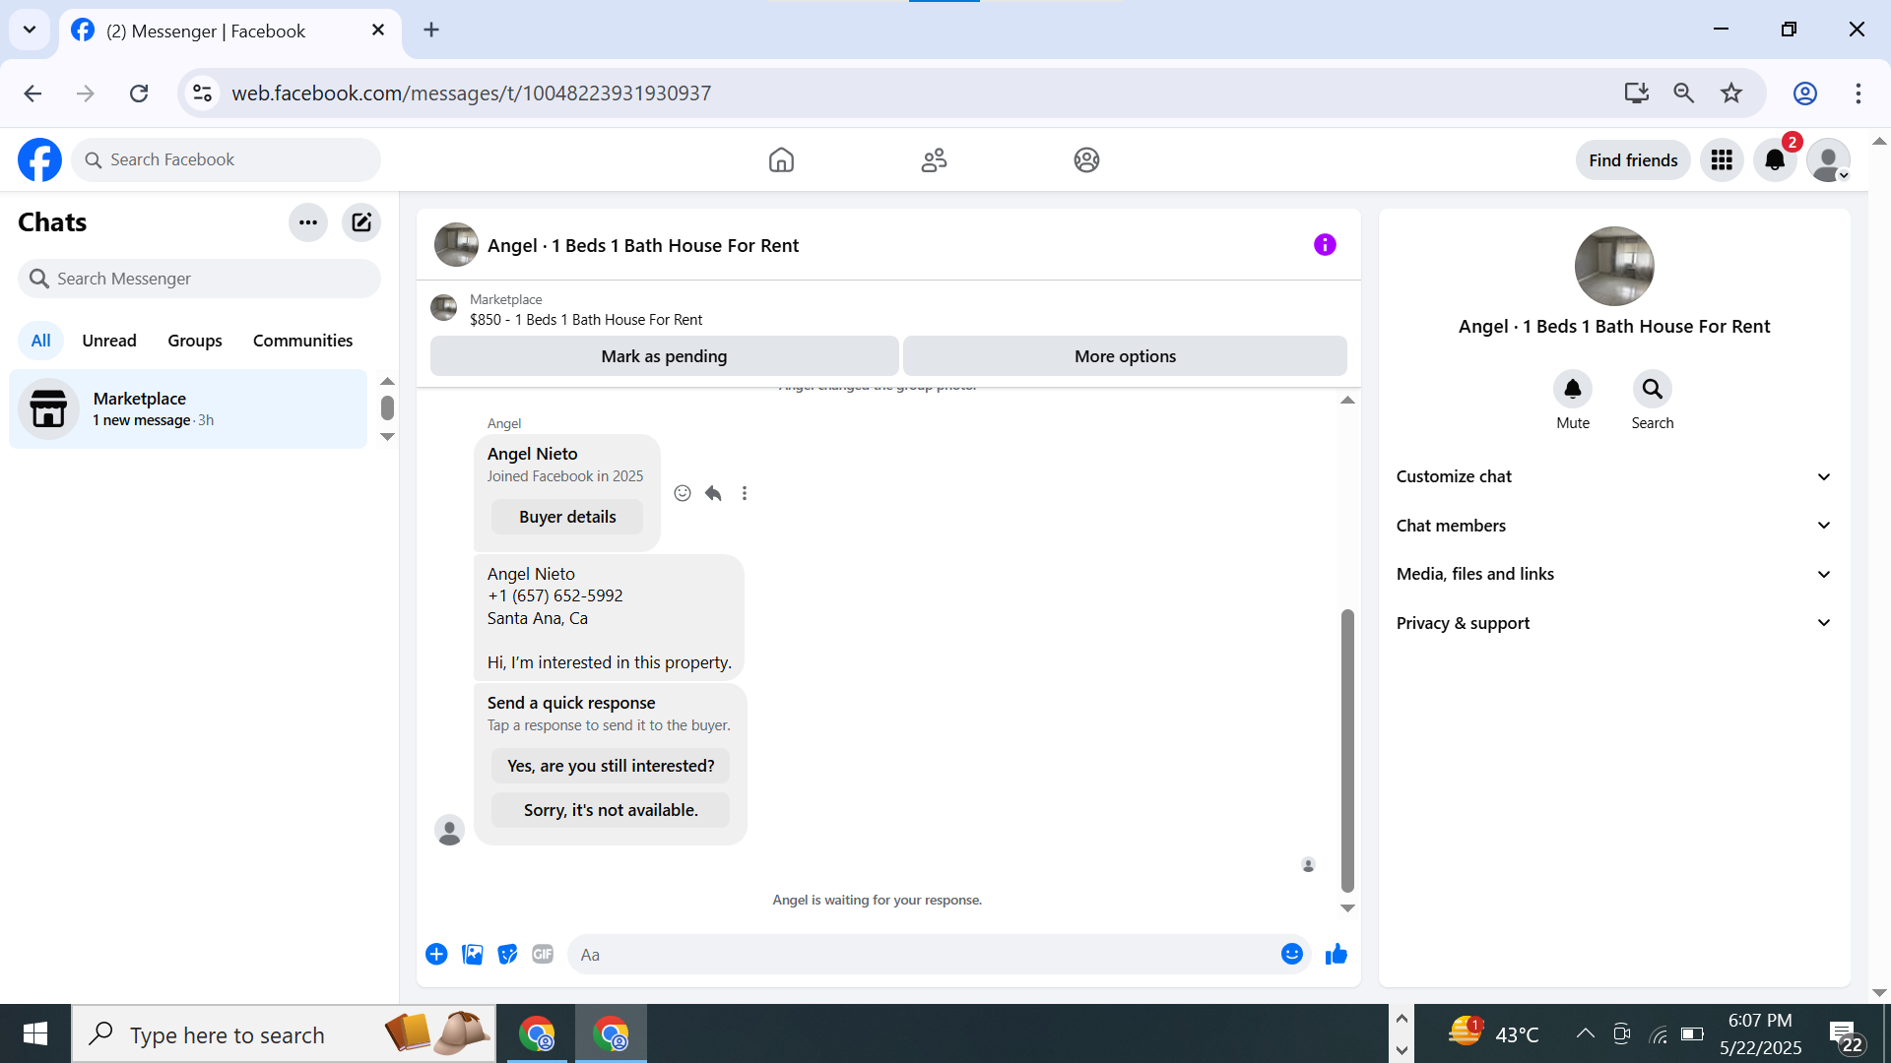Click conversation scroll down arrow
1891x1063 pixels.
point(1347,908)
